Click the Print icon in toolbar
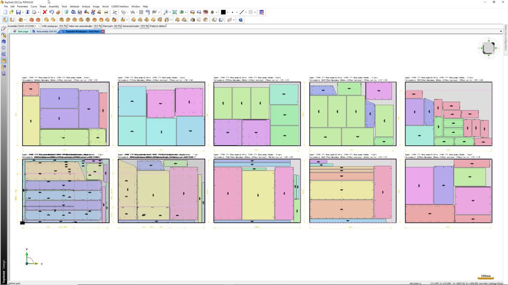508x285 pixels. 34,12
